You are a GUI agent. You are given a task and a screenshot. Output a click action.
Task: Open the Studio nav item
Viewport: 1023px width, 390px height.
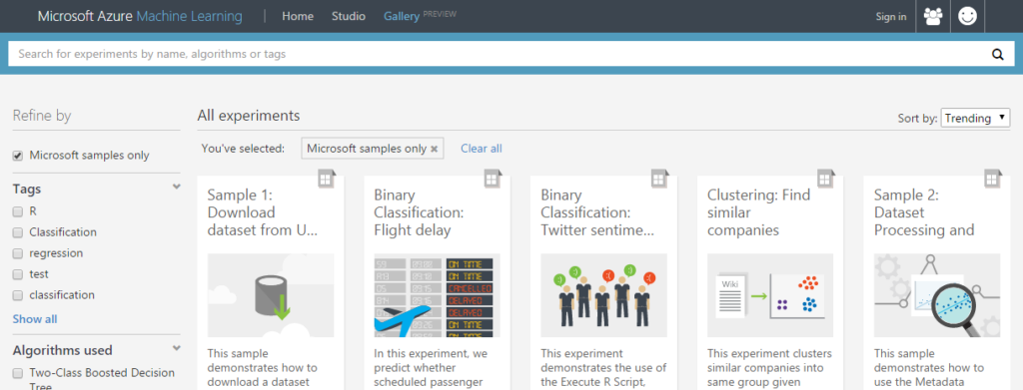349,16
